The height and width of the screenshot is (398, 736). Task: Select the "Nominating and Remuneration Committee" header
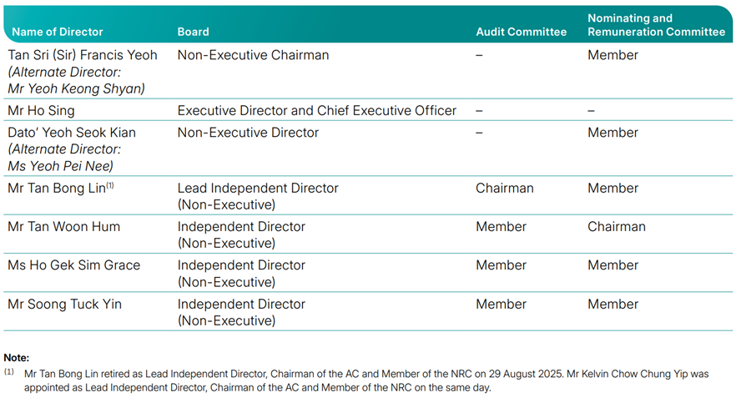pyautogui.click(x=656, y=25)
